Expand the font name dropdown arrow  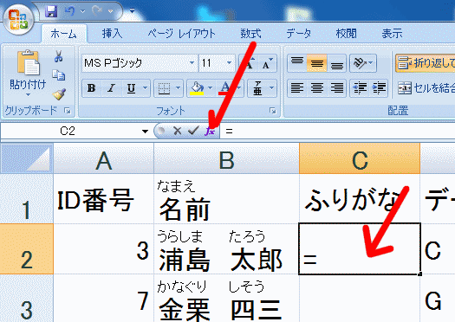tap(192, 63)
